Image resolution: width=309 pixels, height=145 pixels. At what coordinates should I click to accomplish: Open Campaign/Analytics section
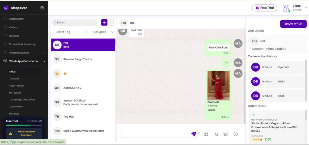(22, 100)
